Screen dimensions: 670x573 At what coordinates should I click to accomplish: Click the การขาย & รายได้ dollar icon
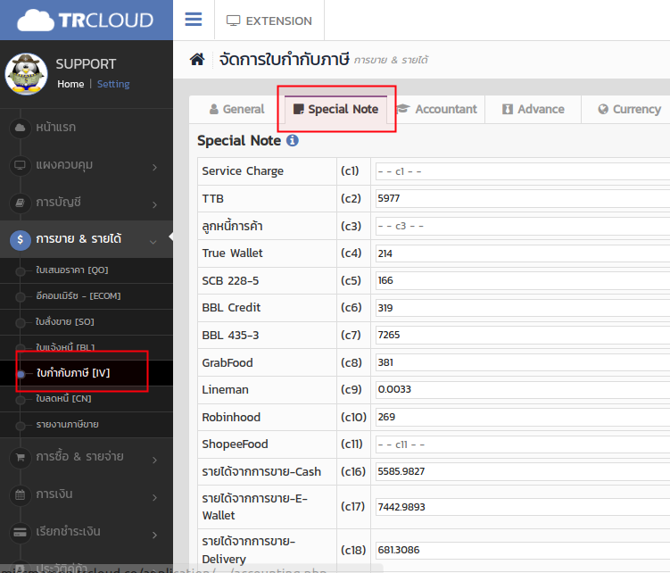tap(21, 240)
